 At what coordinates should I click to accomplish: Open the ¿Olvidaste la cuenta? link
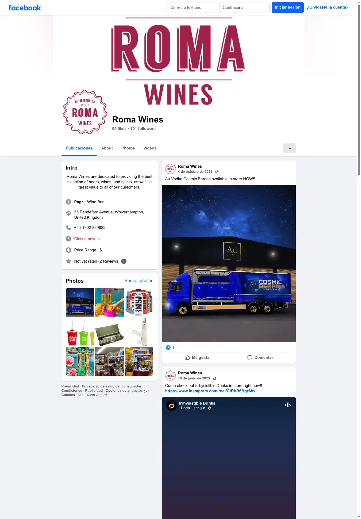[x=328, y=7]
